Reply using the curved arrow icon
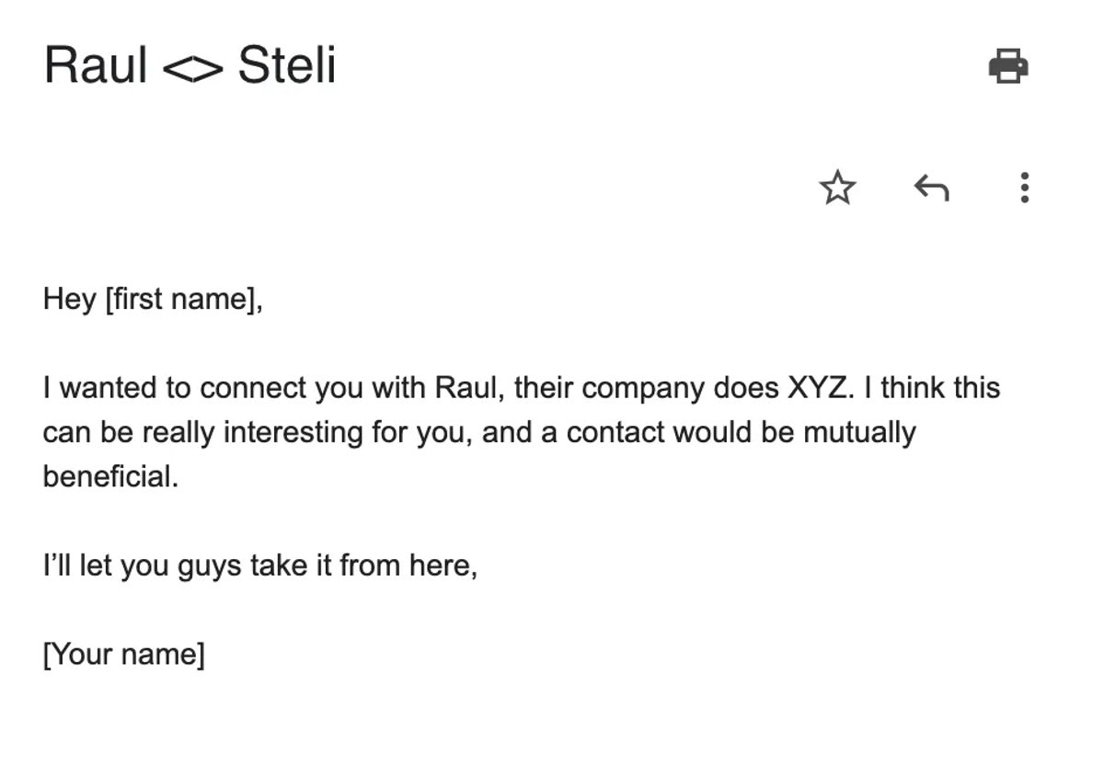Screen dimensions: 1104x776 tap(931, 188)
